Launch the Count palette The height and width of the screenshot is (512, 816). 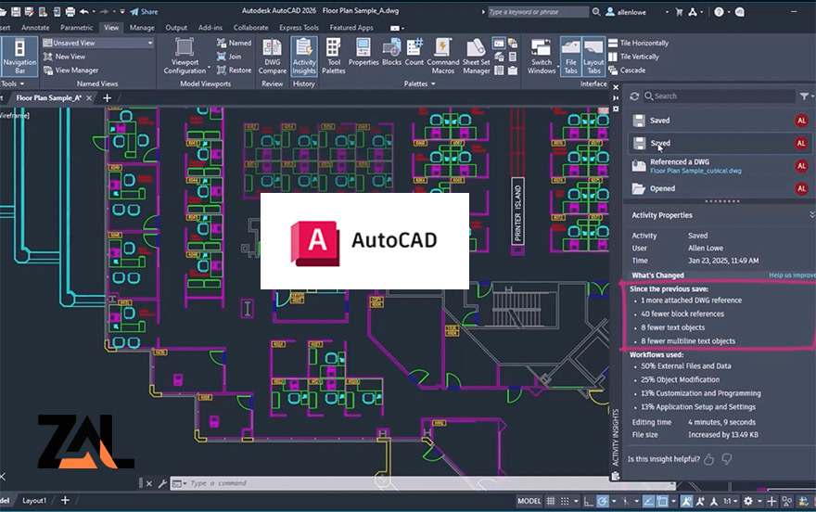tap(414, 56)
